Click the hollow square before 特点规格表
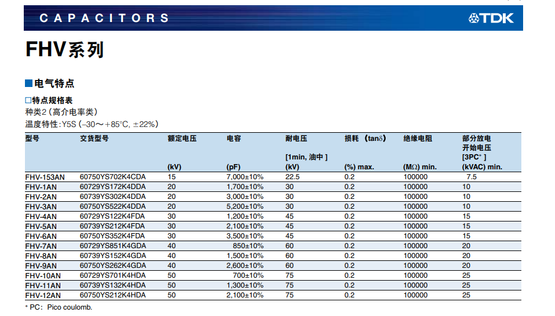Screen dimensions: 555x316 (28, 100)
